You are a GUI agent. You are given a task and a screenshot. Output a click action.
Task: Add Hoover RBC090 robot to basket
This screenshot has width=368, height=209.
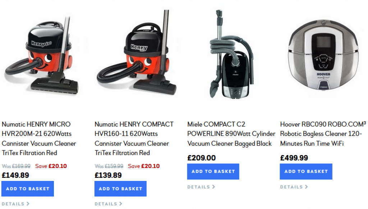(306, 172)
